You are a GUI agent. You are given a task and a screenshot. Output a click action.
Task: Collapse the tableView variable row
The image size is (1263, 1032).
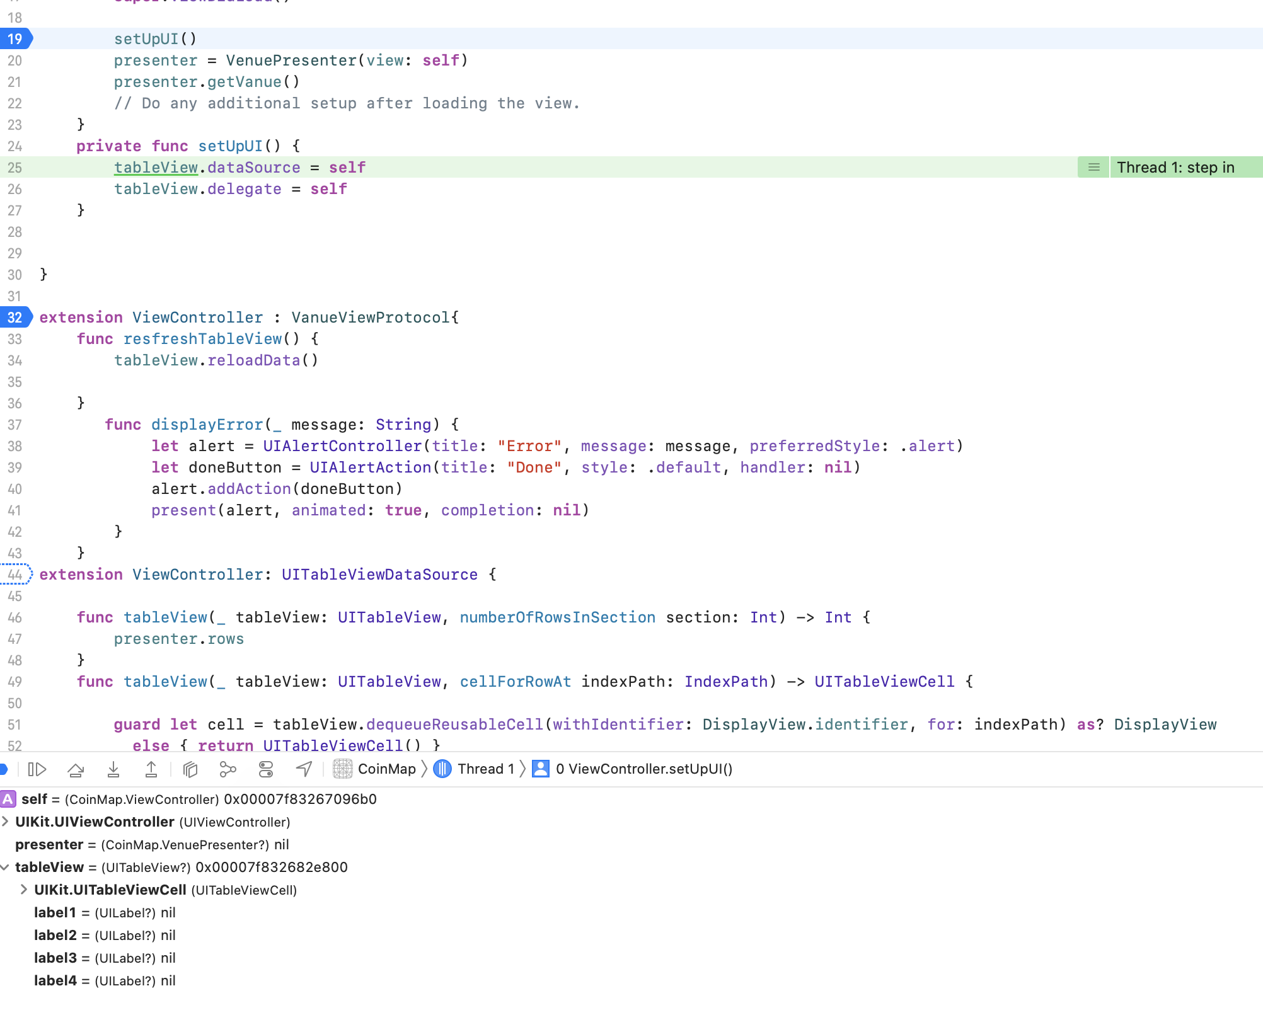[x=5, y=867]
